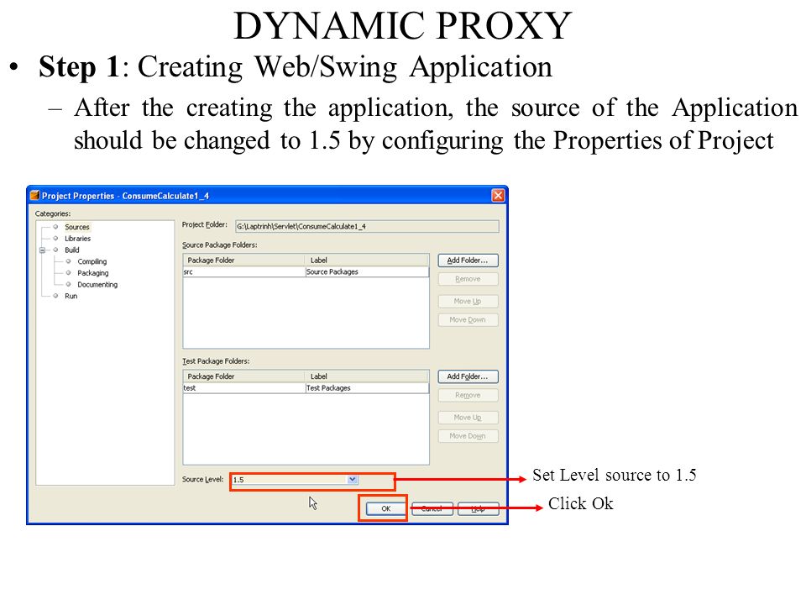Click Add Folder for Source Package Folders

pos(468,260)
